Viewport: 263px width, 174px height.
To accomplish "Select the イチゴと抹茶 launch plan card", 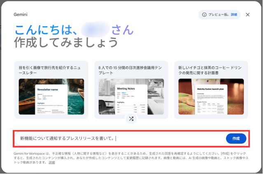I will 211,90.
